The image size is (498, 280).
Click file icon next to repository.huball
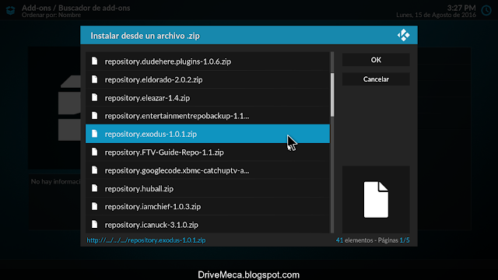pyautogui.click(x=94, y=188)
